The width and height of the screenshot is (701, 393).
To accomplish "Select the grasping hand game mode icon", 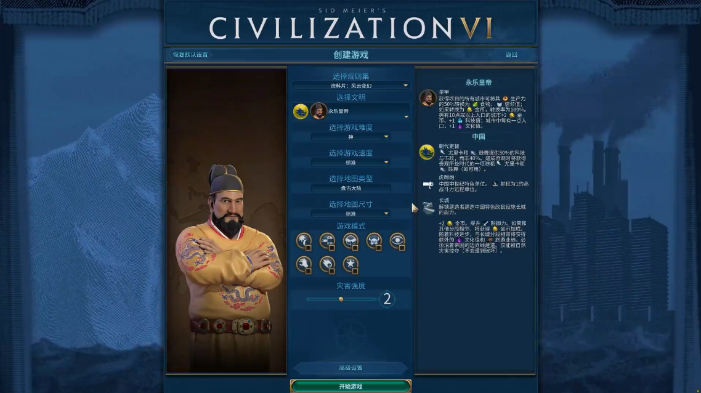I will pyautogui.click(x=304, y=264).
